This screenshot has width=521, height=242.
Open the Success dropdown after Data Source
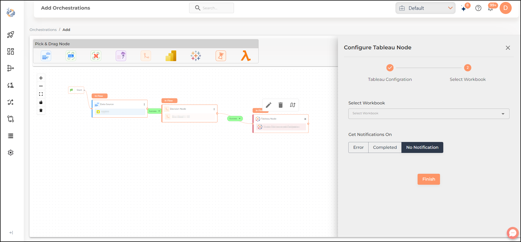(155, 111)
